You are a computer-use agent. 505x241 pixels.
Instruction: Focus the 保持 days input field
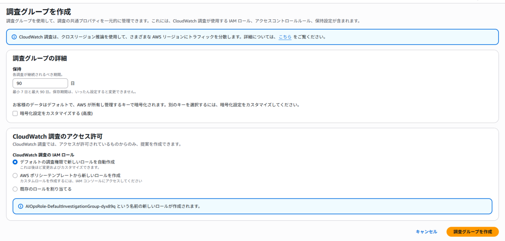pos(40,83)
